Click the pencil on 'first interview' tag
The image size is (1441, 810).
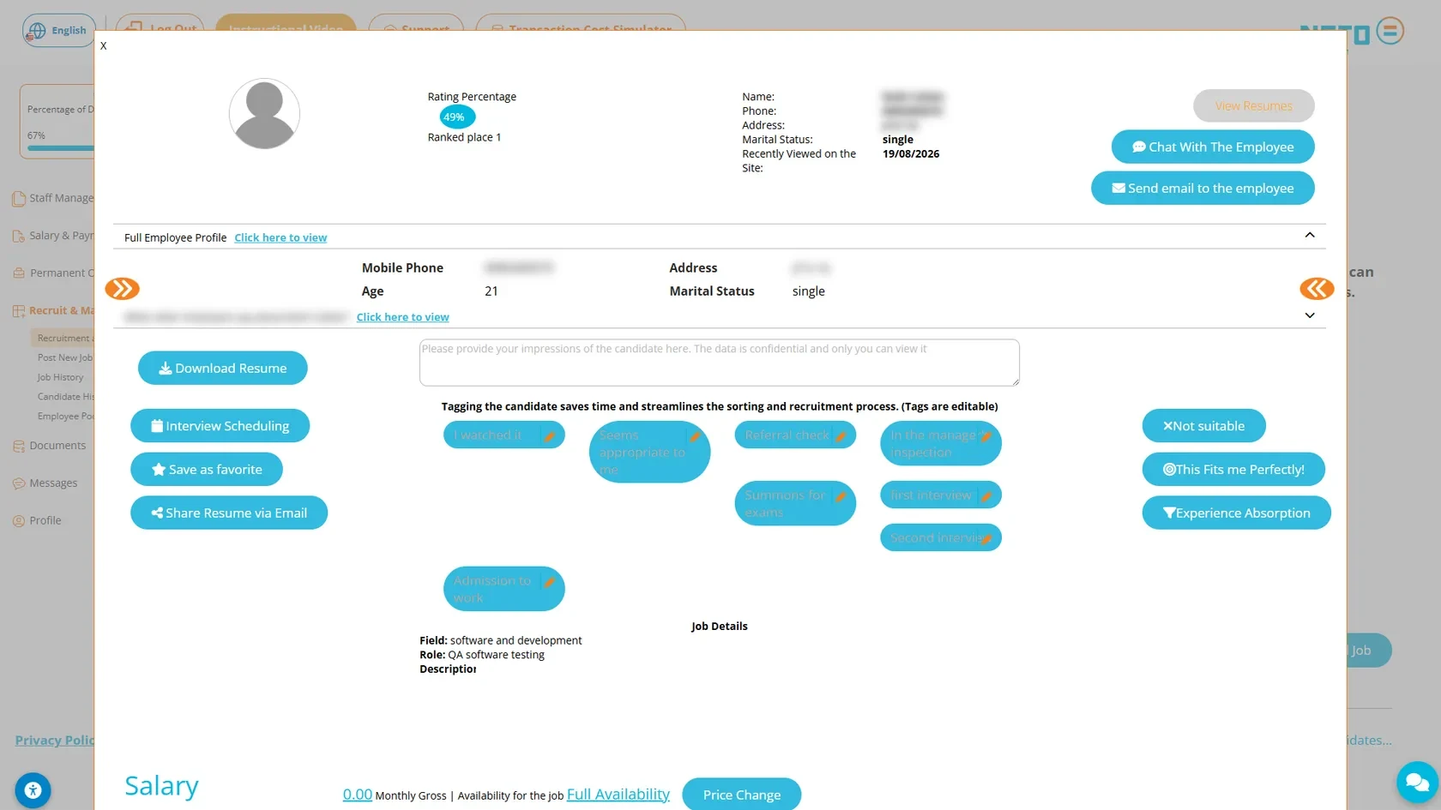click(x=986, y=496)
